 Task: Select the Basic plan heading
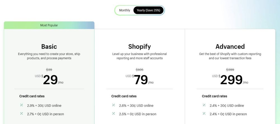(49, 46)
